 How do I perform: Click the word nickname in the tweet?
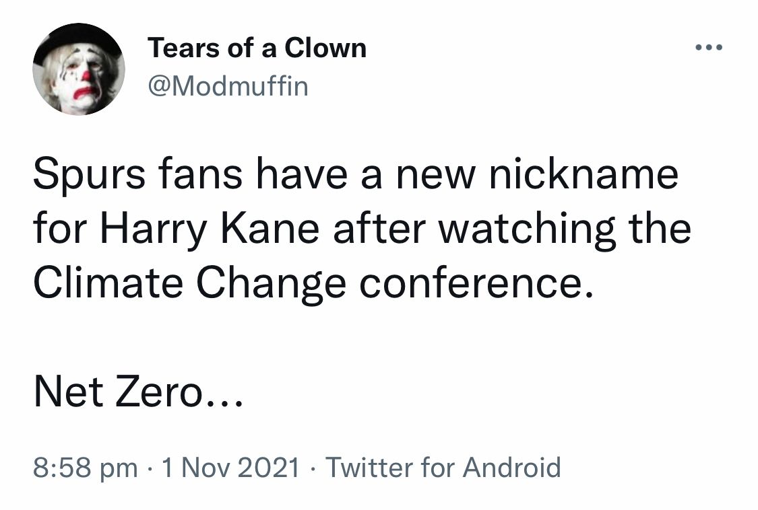[x=583, y=174]
